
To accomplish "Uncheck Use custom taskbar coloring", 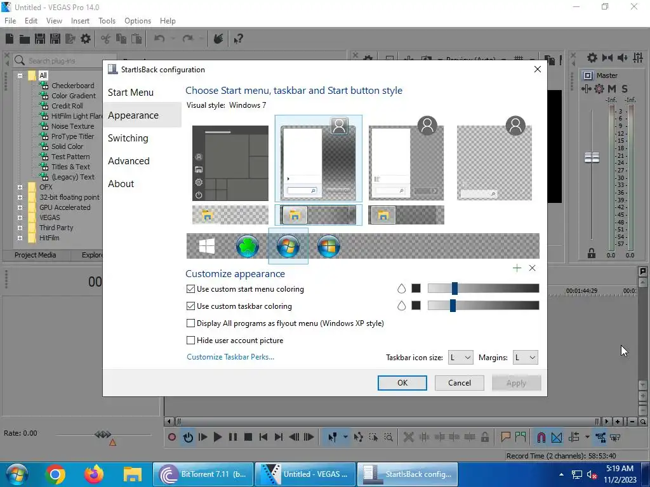I will (x=190, y=306).
